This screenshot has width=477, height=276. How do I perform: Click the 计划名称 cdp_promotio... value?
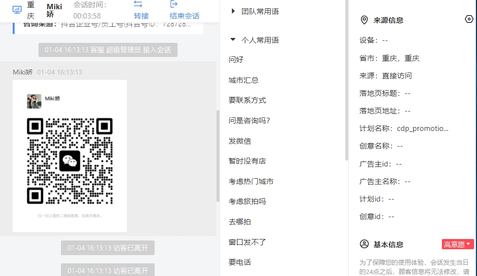(422, 129)
